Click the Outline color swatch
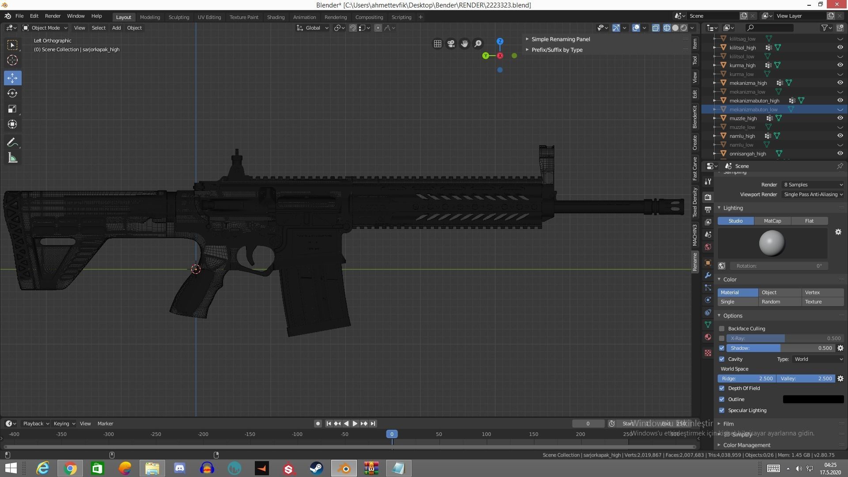 (x=813, y=399)
